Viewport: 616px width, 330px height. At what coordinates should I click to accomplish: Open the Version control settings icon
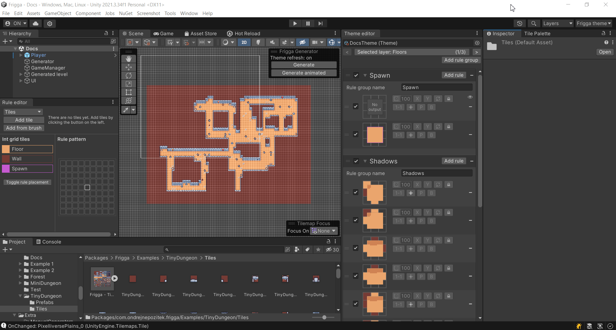click(50, 23)
